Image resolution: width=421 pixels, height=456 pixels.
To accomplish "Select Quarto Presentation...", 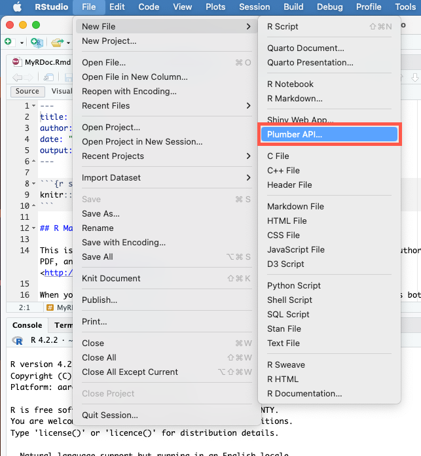I will [329, 63].
